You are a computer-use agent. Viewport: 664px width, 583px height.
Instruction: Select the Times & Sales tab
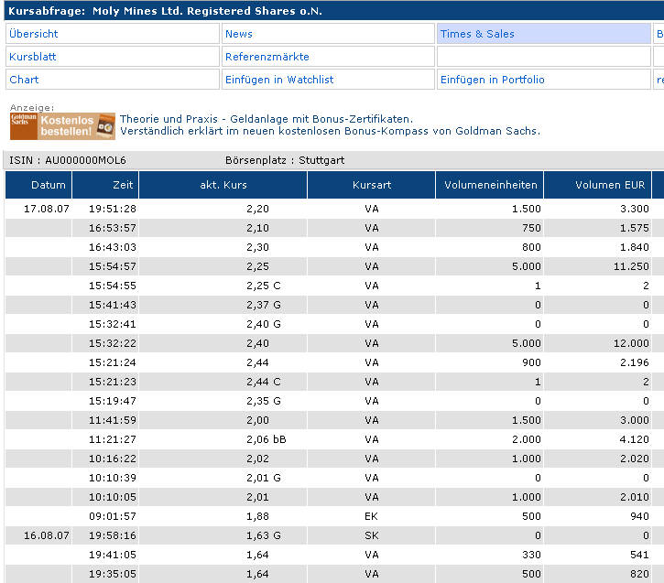coord(477,34)
